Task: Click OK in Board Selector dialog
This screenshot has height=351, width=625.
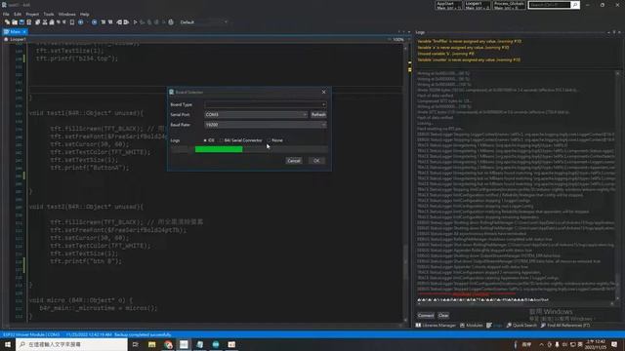Action: [316, 161]
